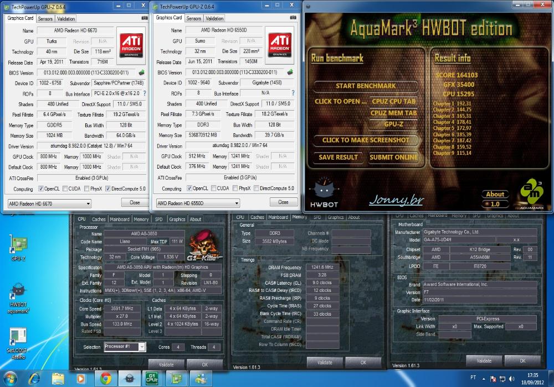
Task: Click CPUZ CPU TAB in AquaMark
Action: 393,102
